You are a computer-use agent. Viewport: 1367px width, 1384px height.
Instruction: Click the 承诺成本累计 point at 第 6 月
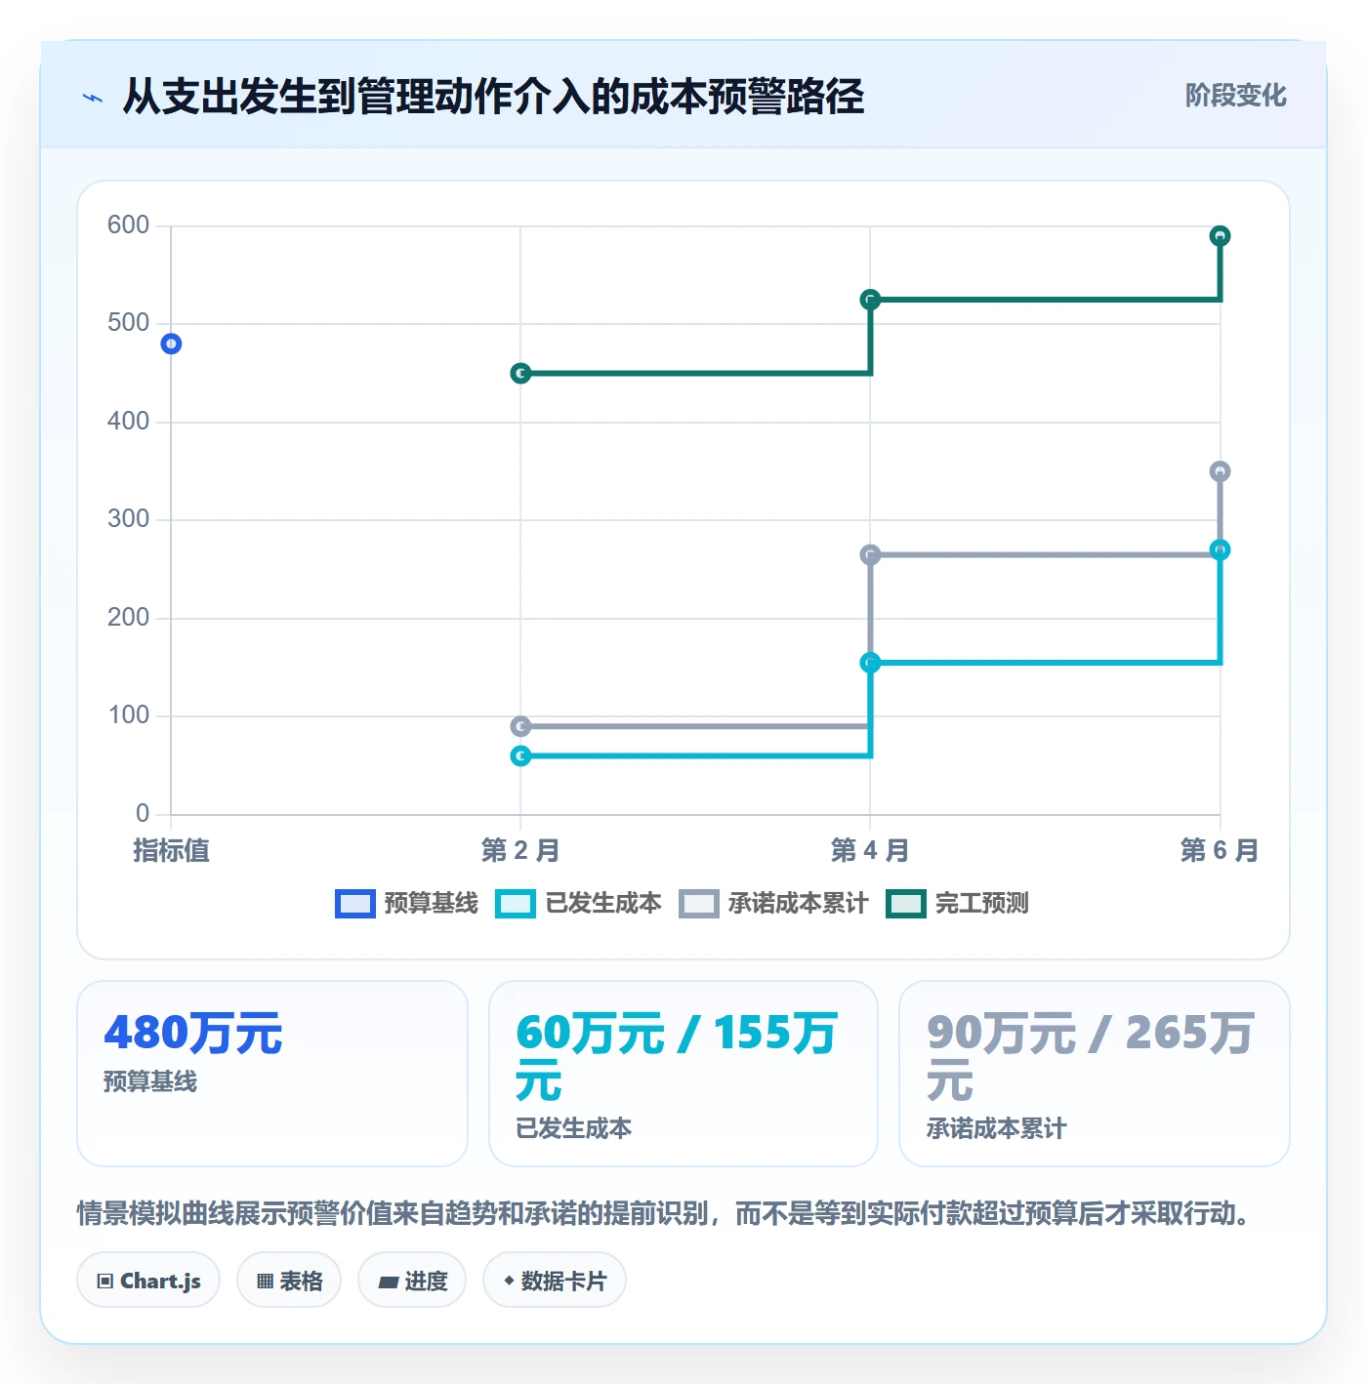pyautogui.click(x=1220, y=471)
